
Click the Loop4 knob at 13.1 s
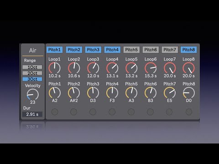click(112, 68)
